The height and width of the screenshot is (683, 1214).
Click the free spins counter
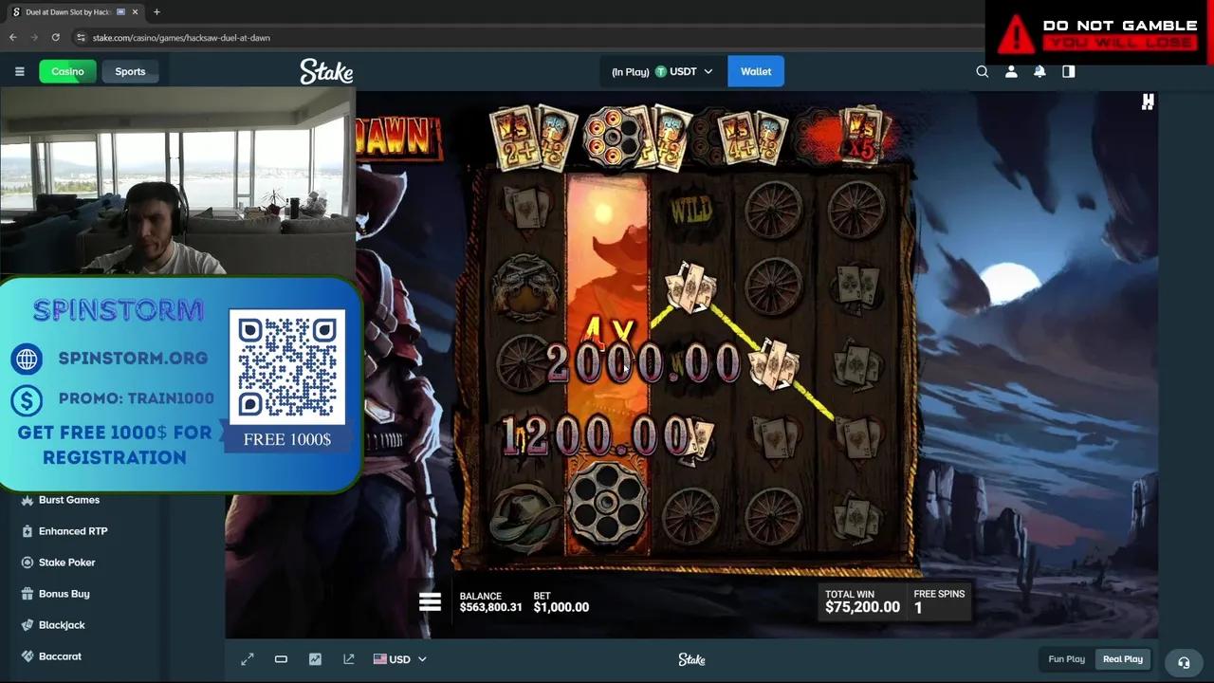939,601
